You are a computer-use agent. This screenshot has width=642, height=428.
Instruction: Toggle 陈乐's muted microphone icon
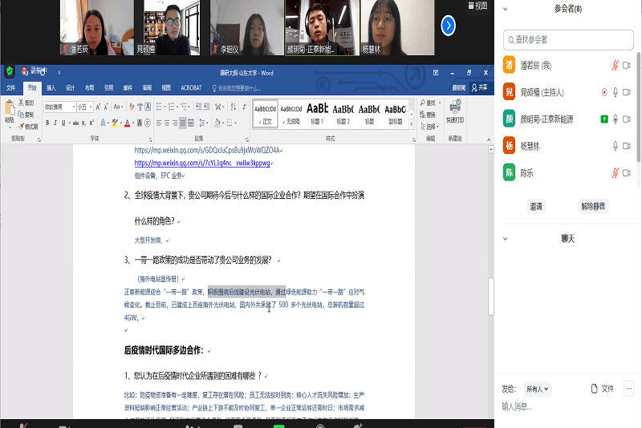615,173
